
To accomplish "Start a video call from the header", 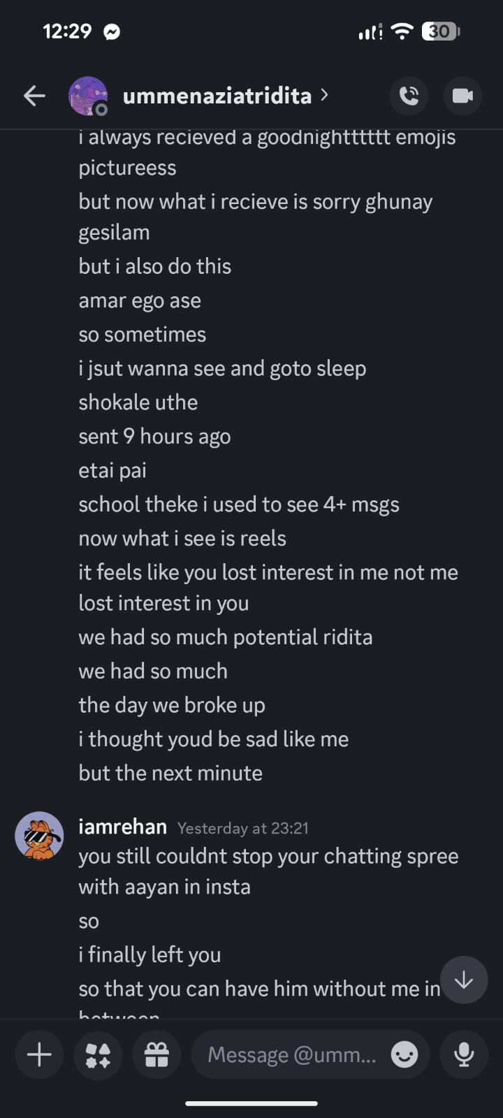I will pos(462,96).
